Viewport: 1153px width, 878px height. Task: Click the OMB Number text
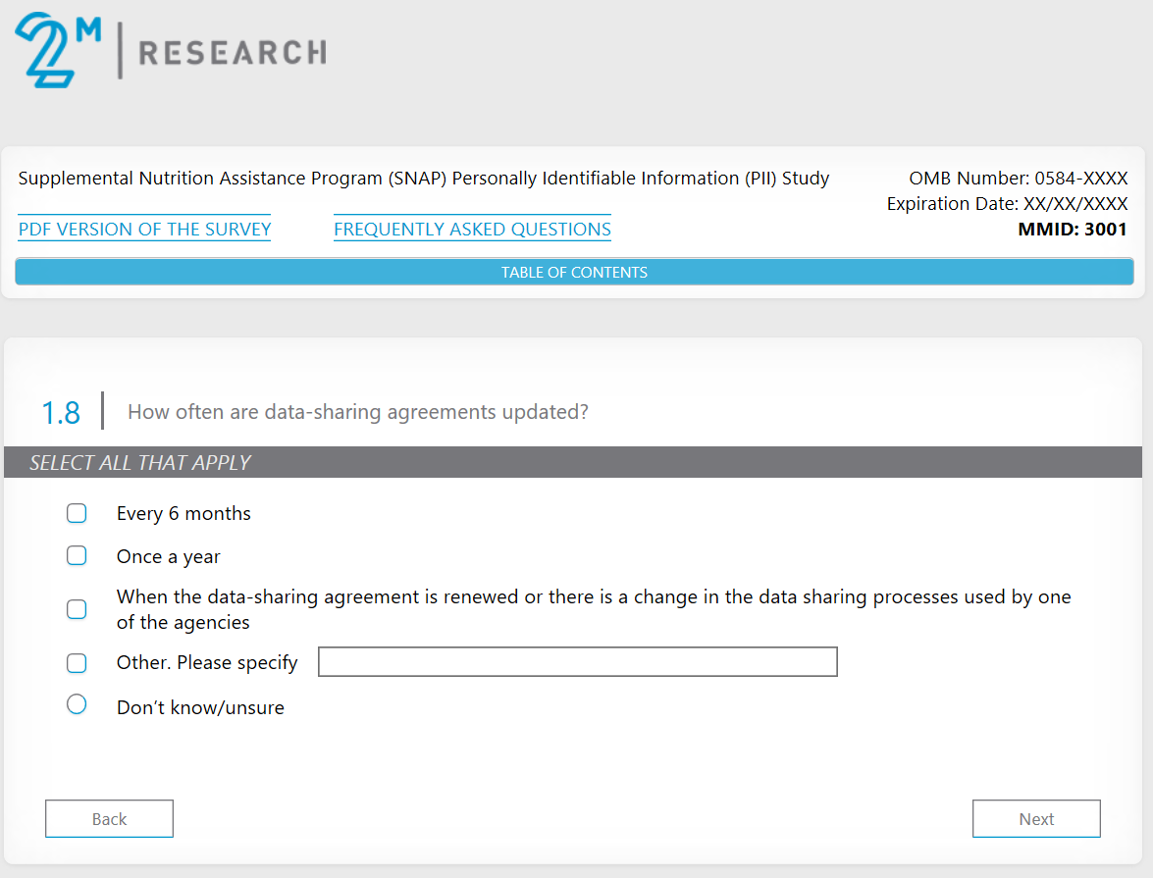tap(1018, 179)
